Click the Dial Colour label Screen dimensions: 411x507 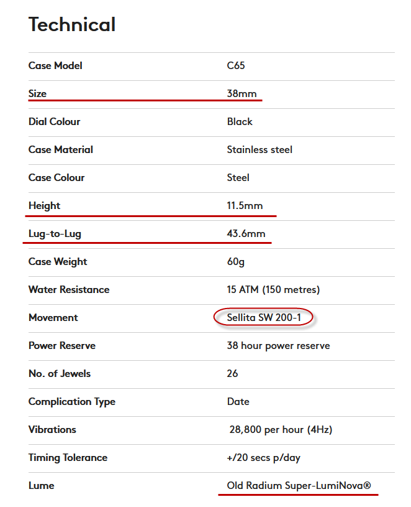(54, 121)
